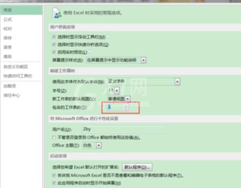Decrease 包含的工作表数 with down arrow
The height and width of the screenshot is (188, 241).
coord(126,109)
